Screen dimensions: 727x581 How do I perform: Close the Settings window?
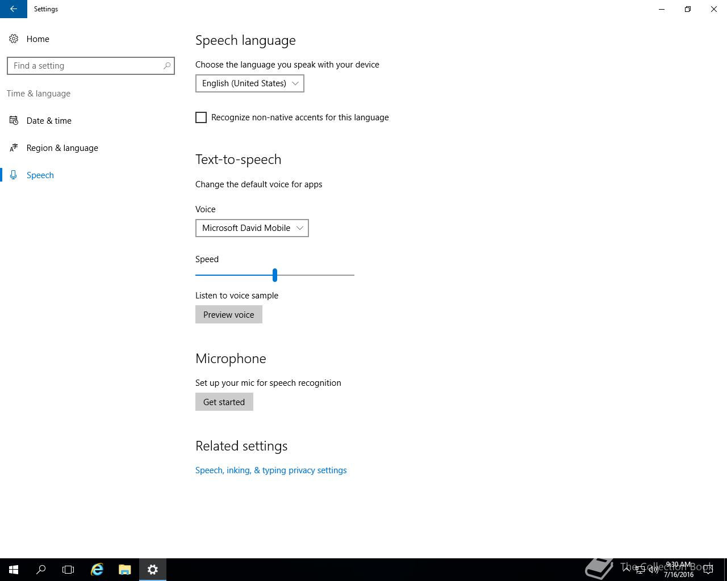(714, 9)
